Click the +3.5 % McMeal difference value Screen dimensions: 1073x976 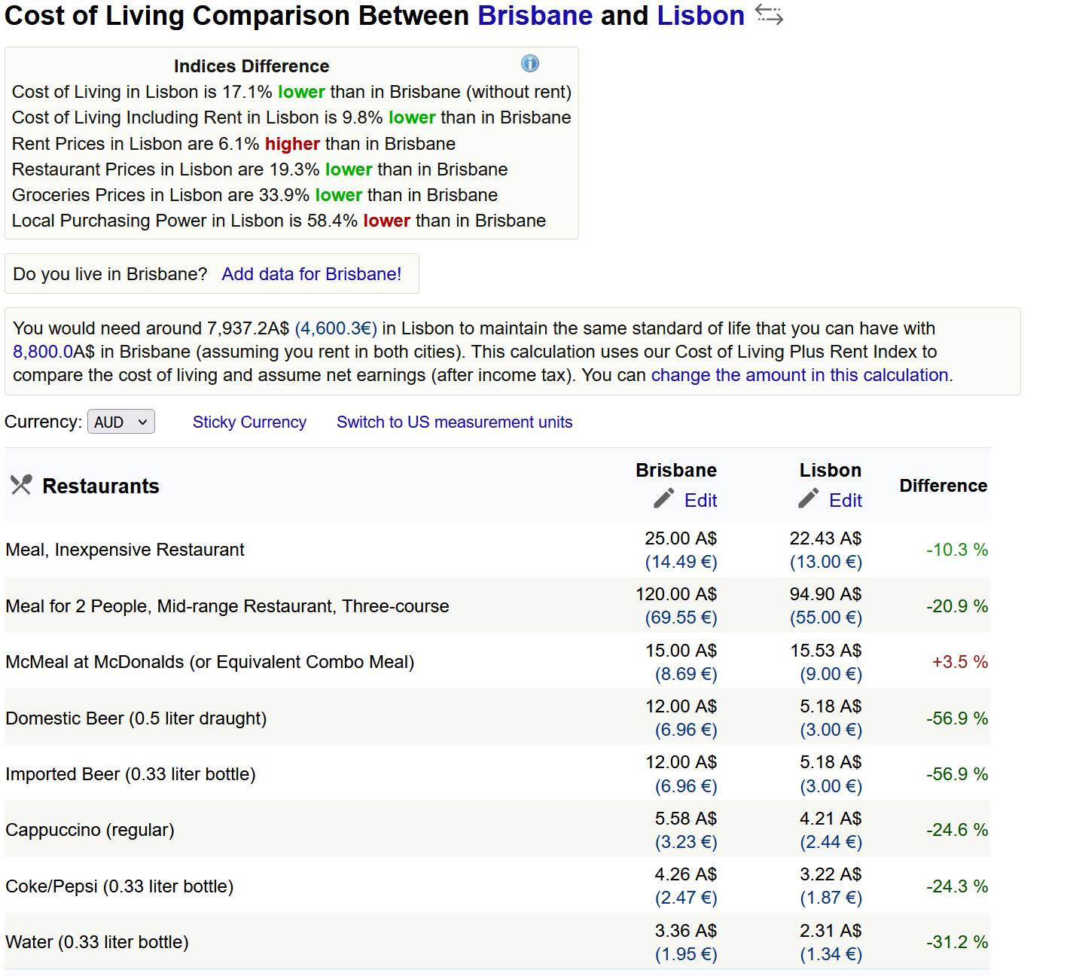(959, 662)
